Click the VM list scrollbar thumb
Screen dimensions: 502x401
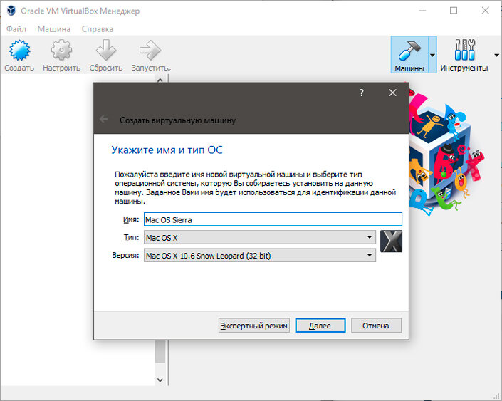click(160, 351)
